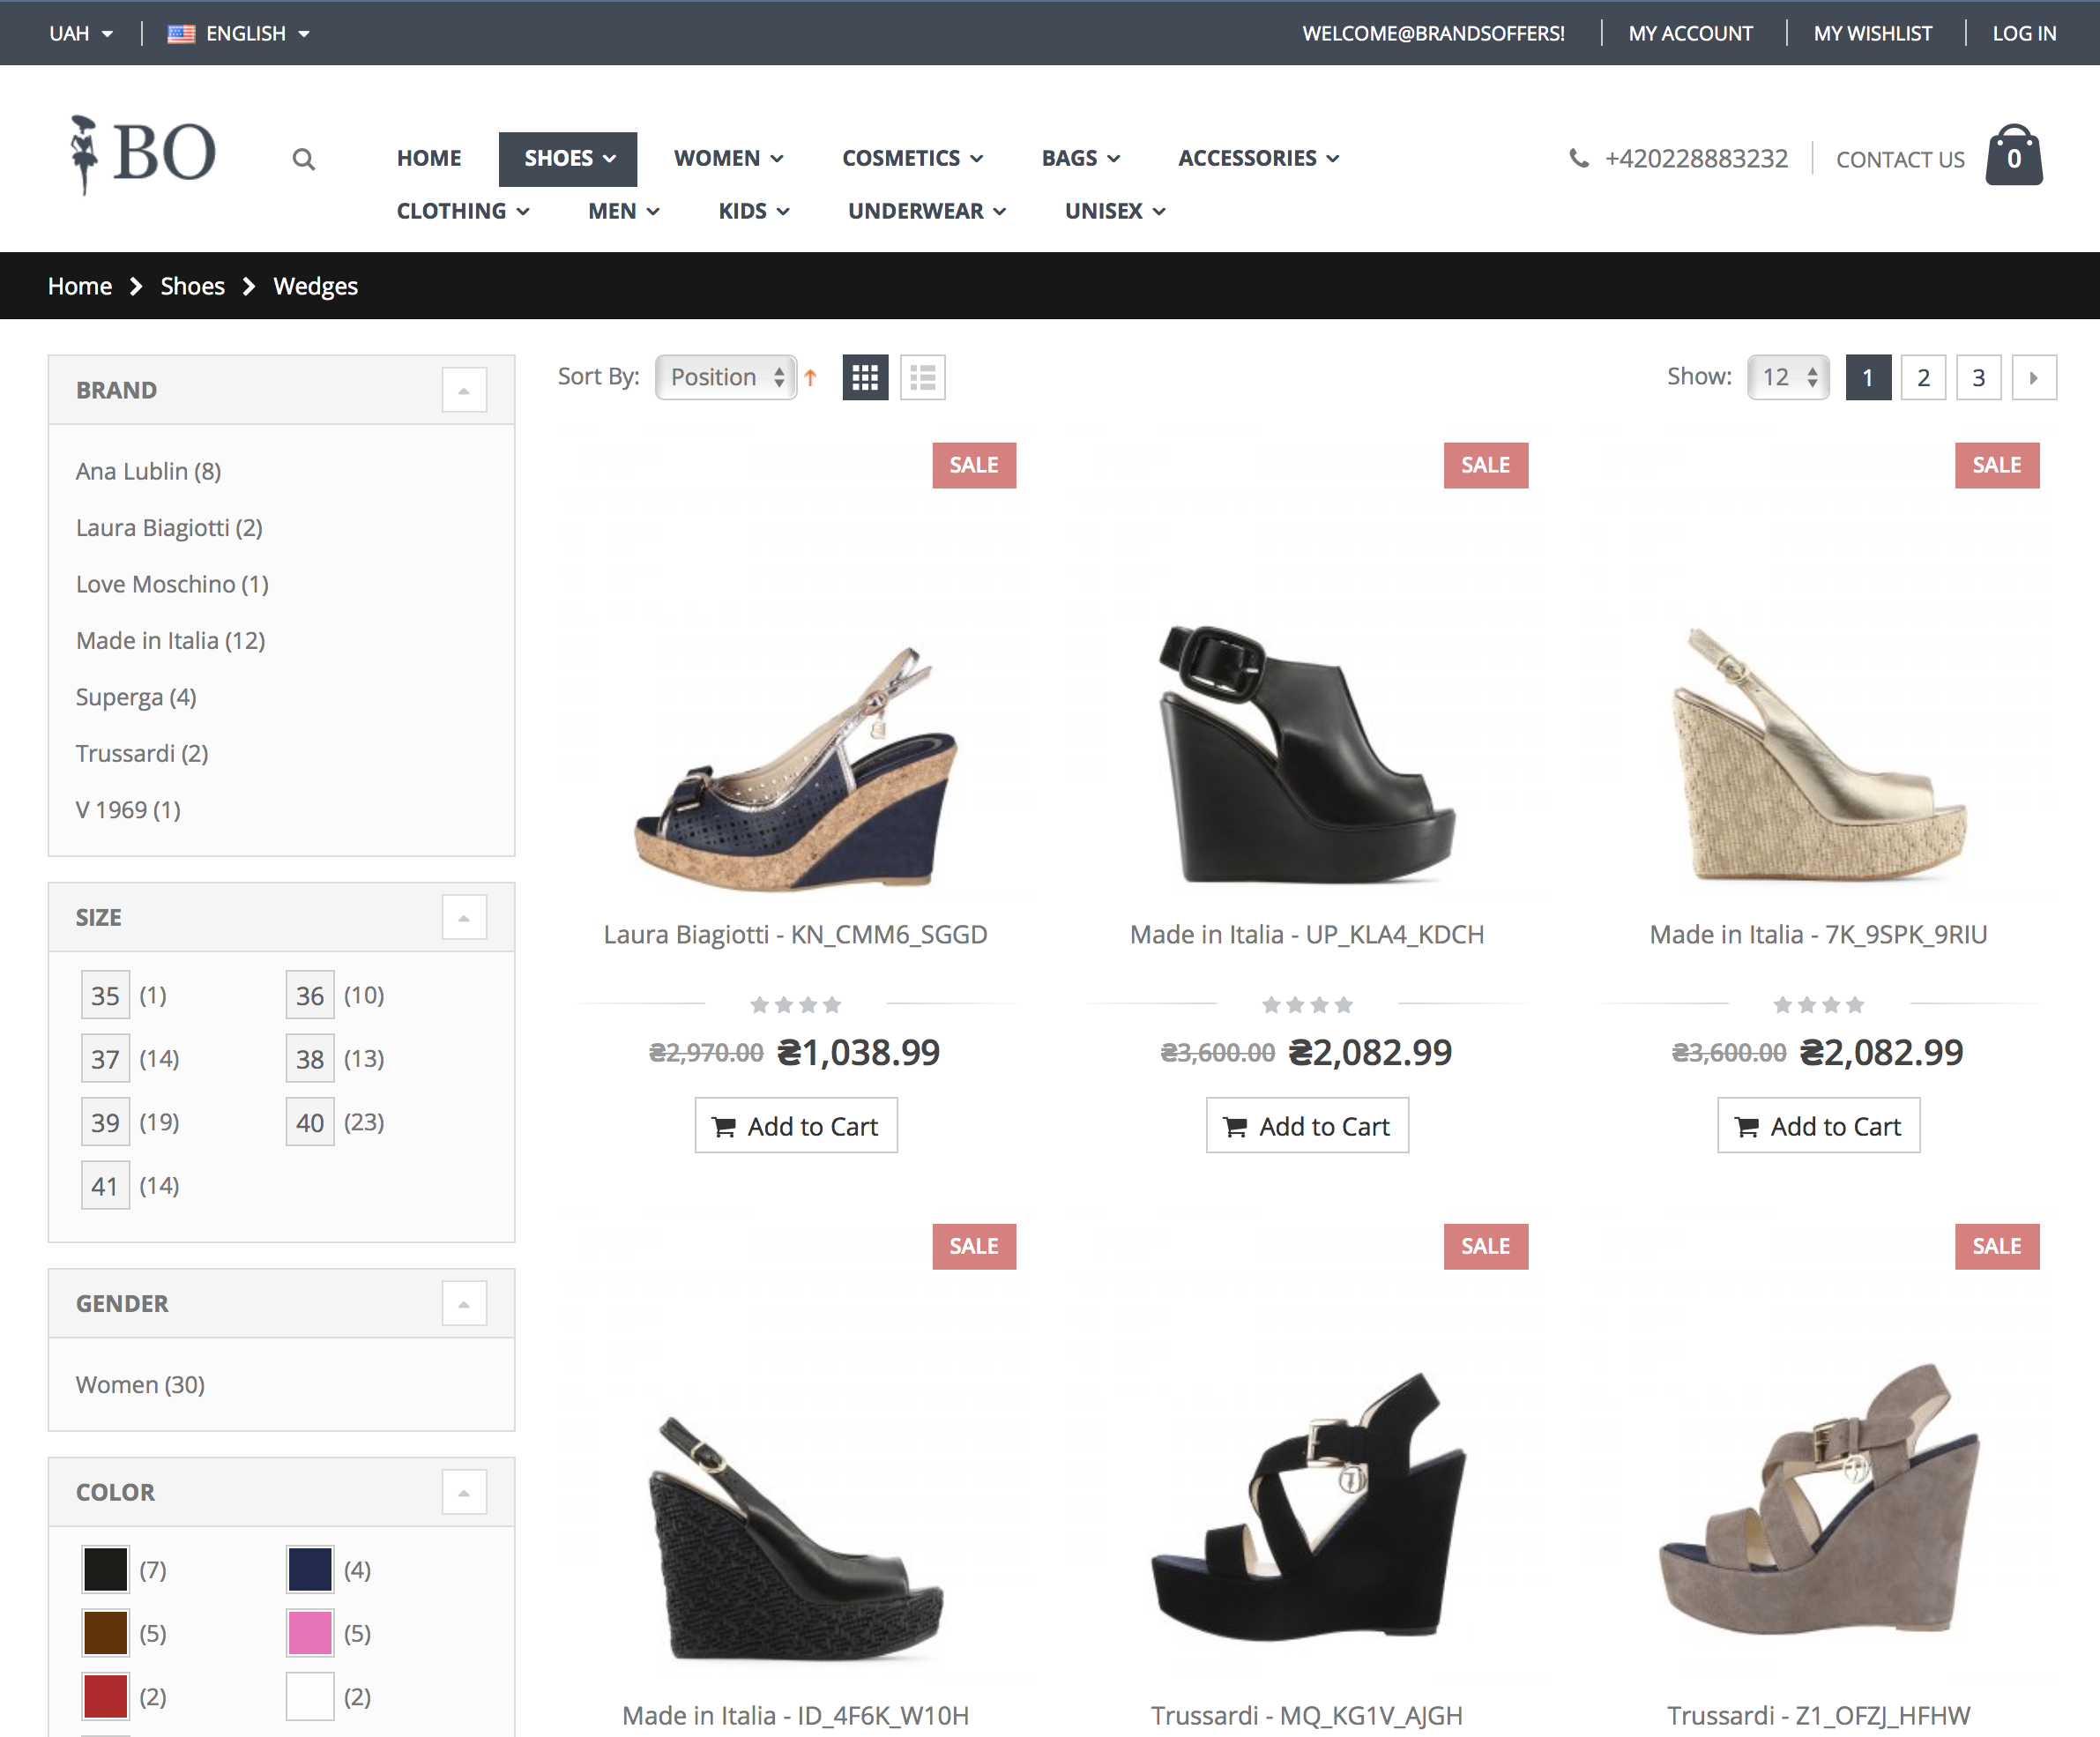Click SALE badge on Laura Biagiotti wedge

974,465
